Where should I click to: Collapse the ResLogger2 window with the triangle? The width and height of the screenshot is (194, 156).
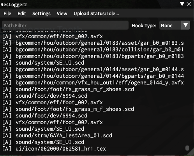[182, 4]
